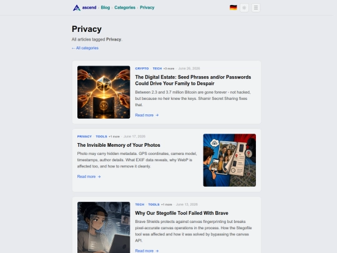Follow the All categories back link
337x253 pixels.
tap(85, 48)
